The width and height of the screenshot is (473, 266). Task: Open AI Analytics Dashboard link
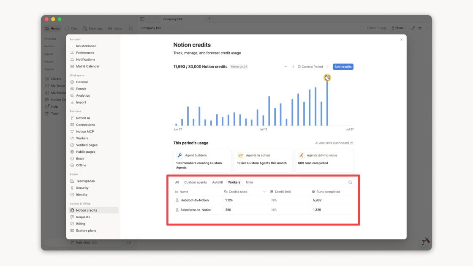coord(334,143)
